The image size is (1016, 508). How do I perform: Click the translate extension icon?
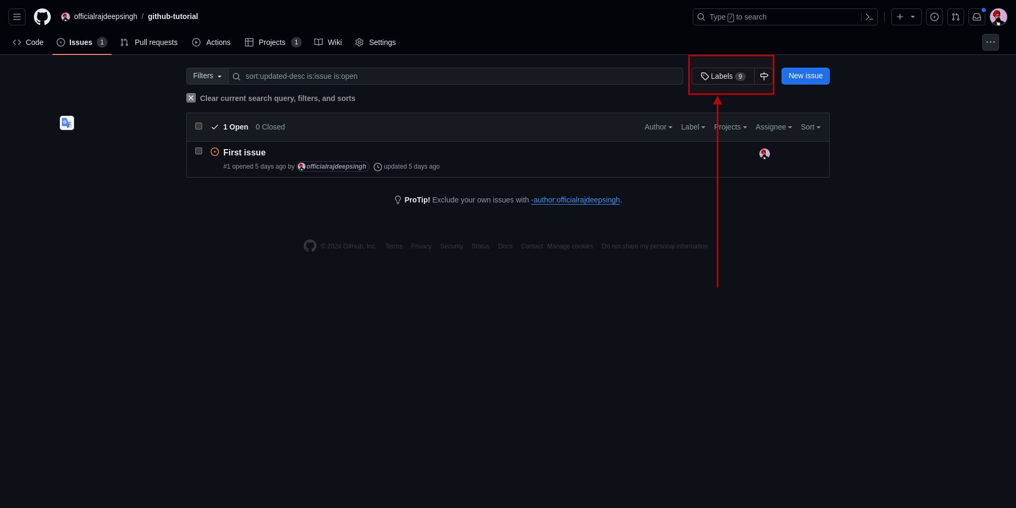[x=67, y=123]
